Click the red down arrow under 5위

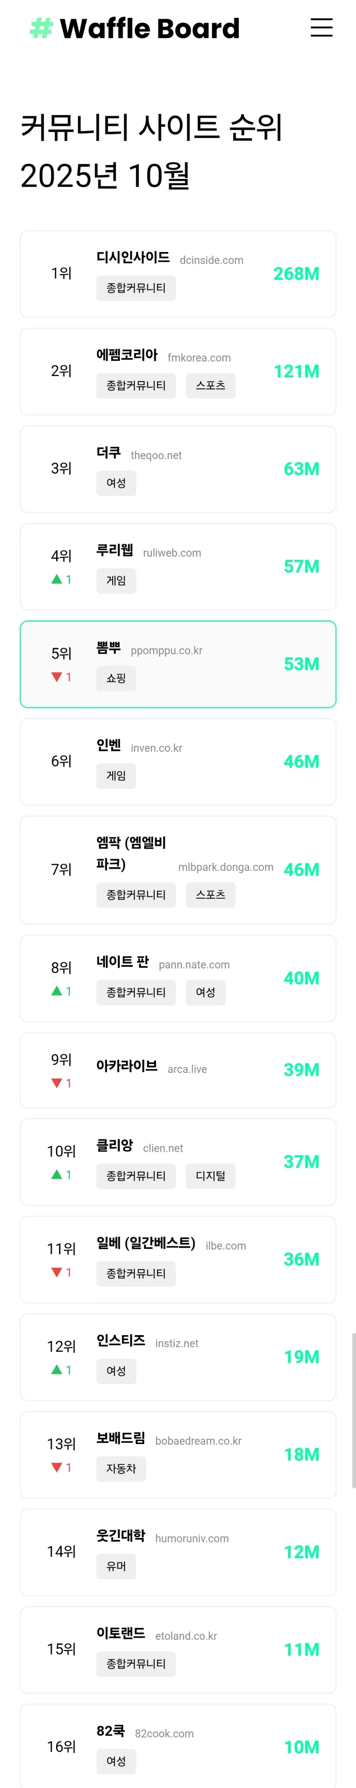[57, 677]
